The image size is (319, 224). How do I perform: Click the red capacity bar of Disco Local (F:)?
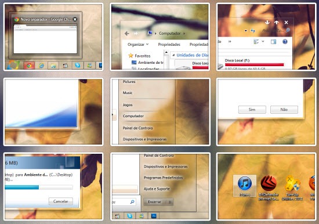coord(254,65)
